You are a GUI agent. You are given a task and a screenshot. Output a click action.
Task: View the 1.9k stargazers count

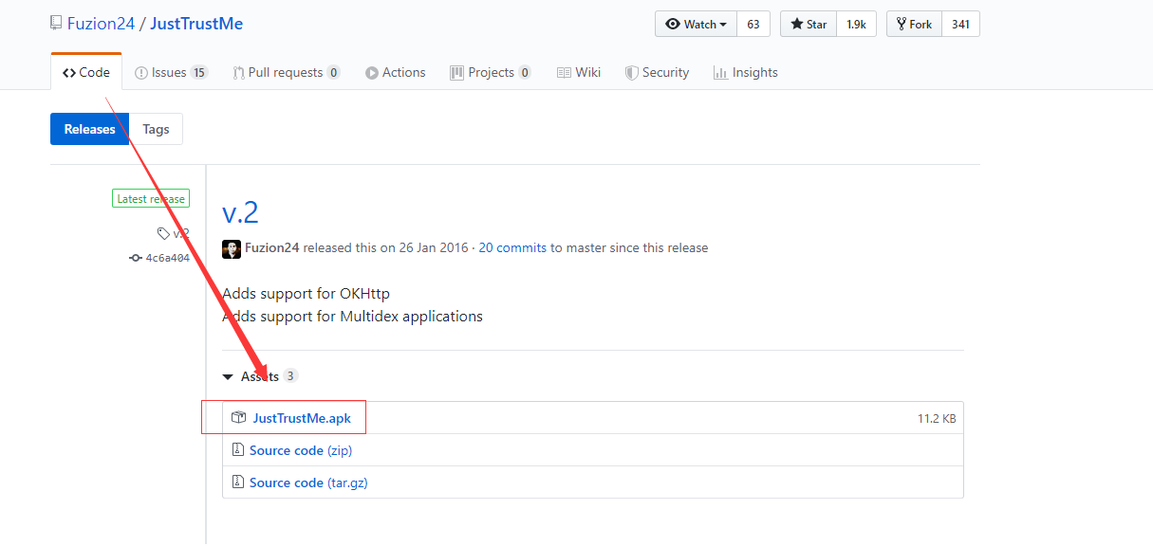coord(857,25)
